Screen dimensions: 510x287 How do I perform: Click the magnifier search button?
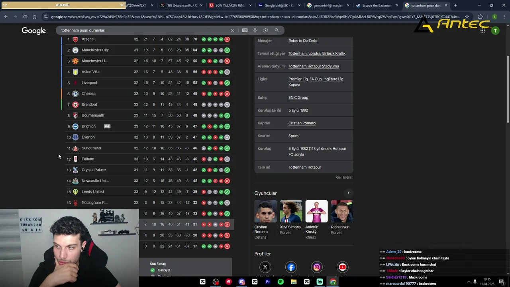[x=277, y=30]
